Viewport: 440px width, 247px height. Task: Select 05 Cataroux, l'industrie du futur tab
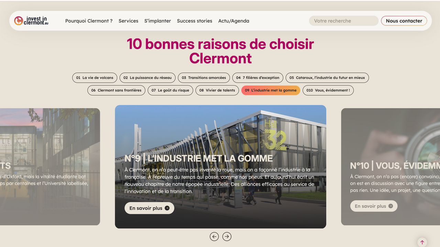(327, 78)
